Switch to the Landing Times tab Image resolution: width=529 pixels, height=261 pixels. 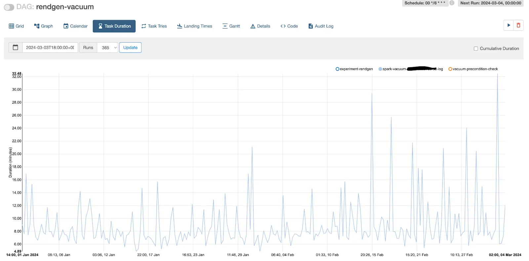[x=194, y=26]
